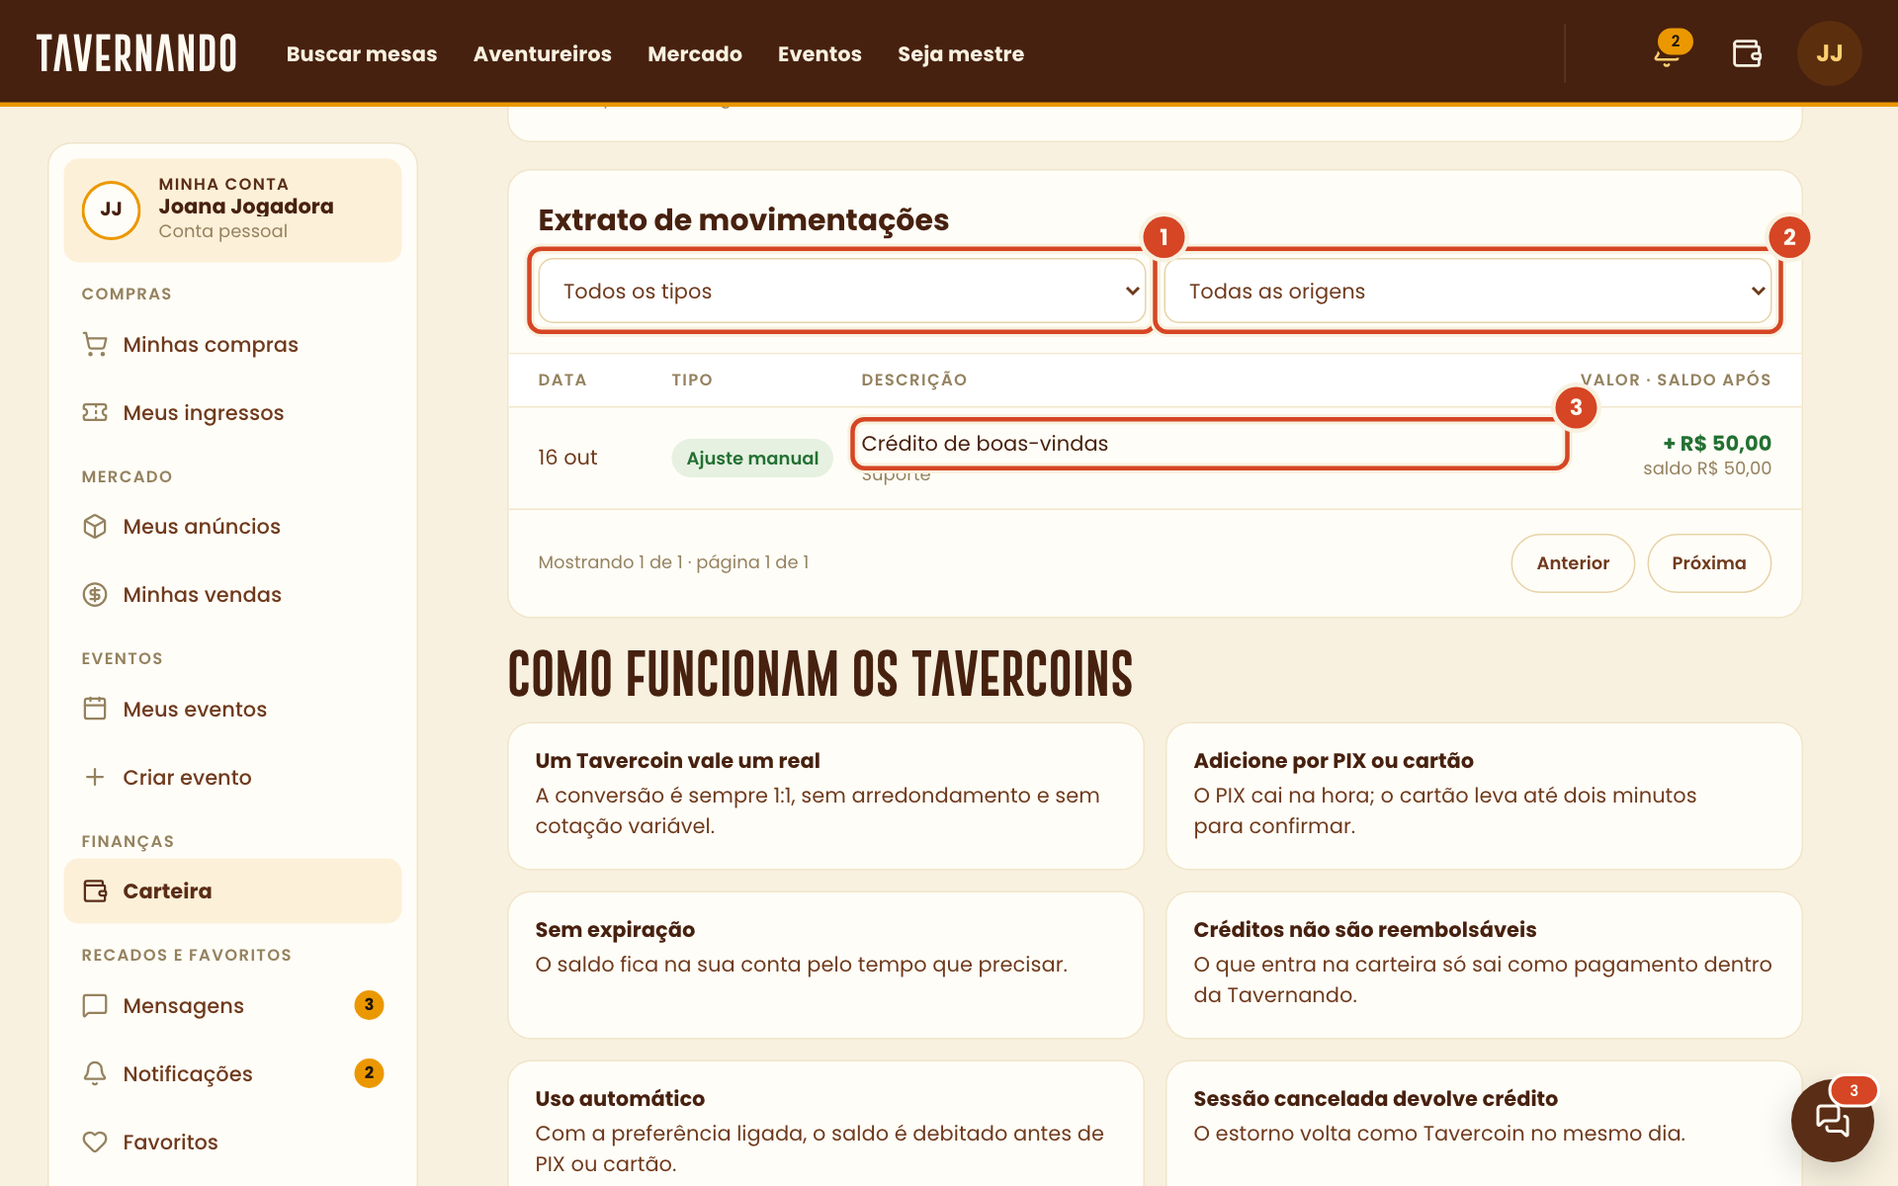Open the Eventos nav item
This screenshot has height=1186, width=1898.
820,53
